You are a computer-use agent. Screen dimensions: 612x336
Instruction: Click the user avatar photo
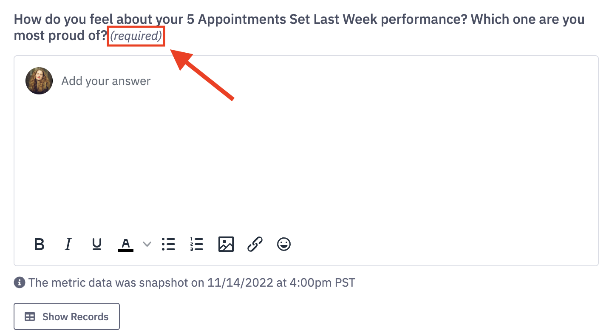tap(39, 81)
